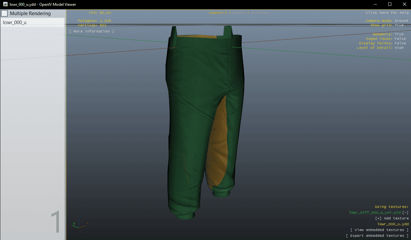
Task: Toggle Geometry visibility True value
Action: (399, 34)
